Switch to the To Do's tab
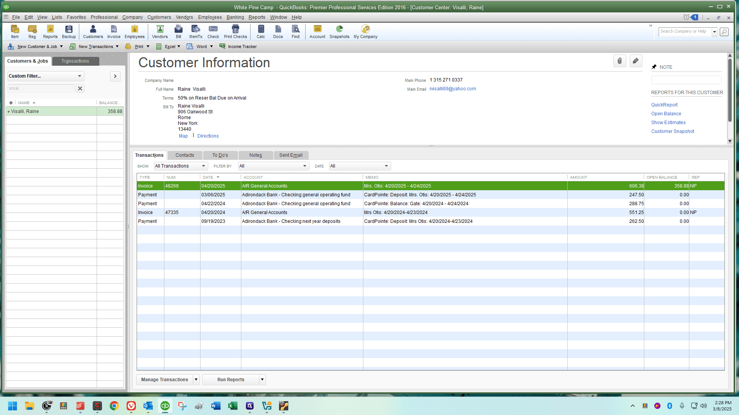 pyautogui.click(x=220, y=155)
